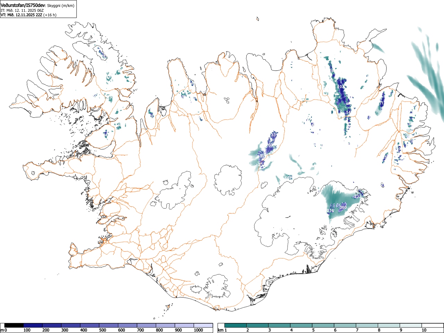Click the 'VT: Mið. 12.11.2025 22Z' line
Screen dimensions: 444x333
pos(22,15)
